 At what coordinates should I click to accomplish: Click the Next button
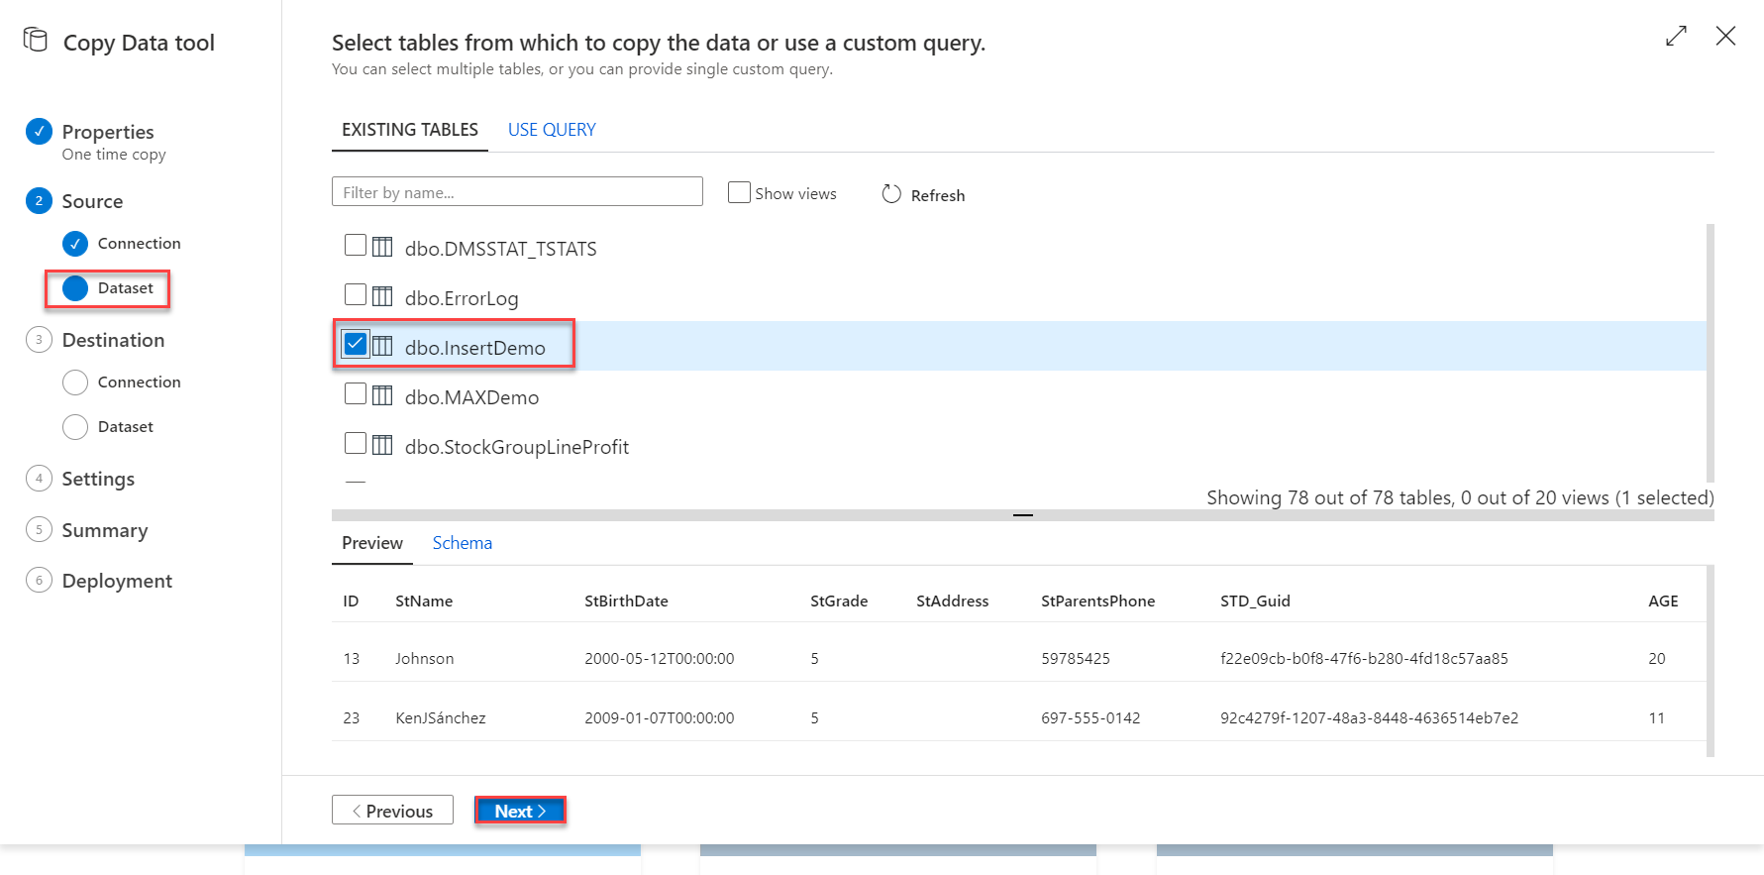pyautogui.click(x=520, y=811)
